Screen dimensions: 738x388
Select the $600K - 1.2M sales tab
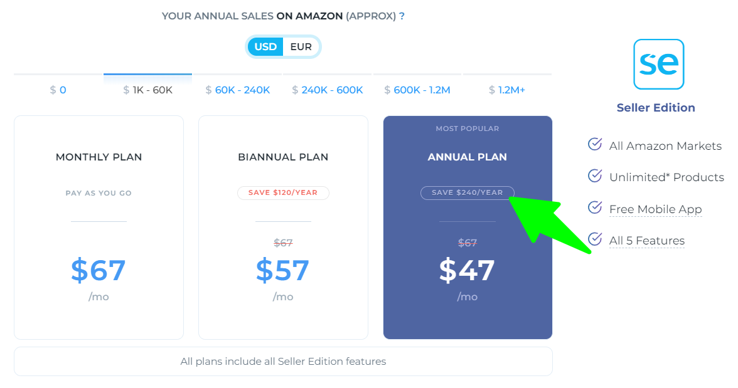click(x=417, y=90)
